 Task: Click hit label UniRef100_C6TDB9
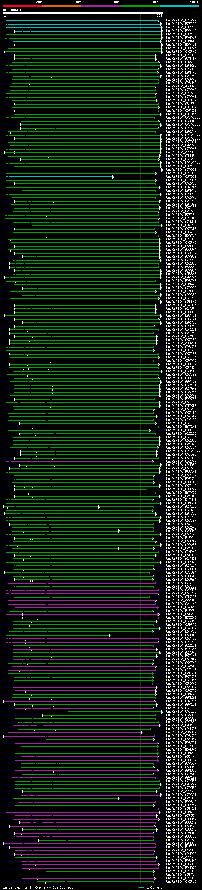point(181,177)
